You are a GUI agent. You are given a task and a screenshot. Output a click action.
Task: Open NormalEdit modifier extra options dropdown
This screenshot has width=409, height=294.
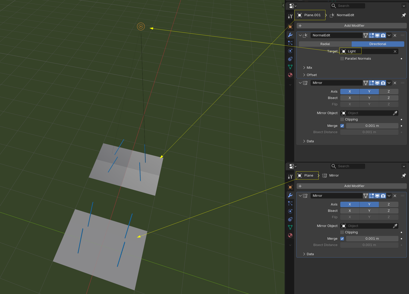[389, 35]
